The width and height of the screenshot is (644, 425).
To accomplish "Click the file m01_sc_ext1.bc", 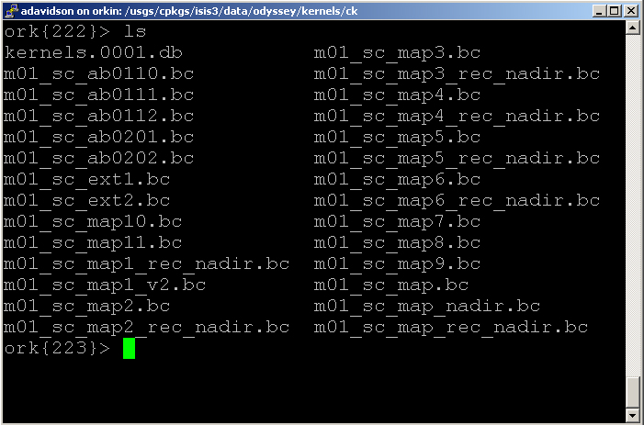I will (87, 179).
